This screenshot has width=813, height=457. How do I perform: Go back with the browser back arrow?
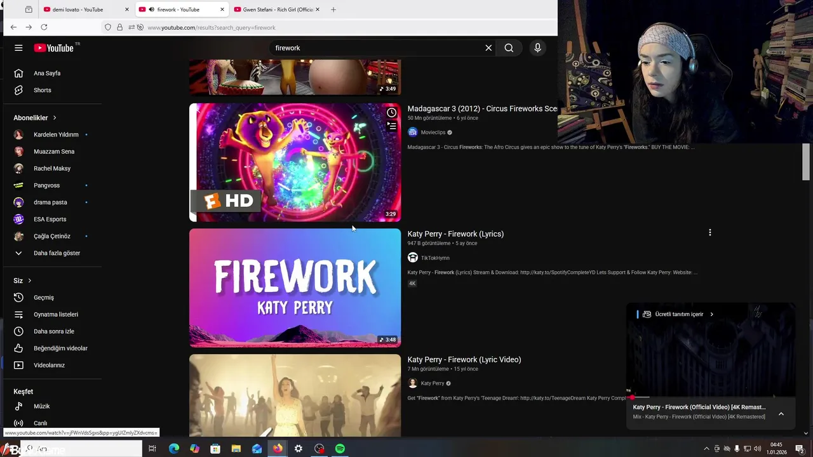[13, 27]
